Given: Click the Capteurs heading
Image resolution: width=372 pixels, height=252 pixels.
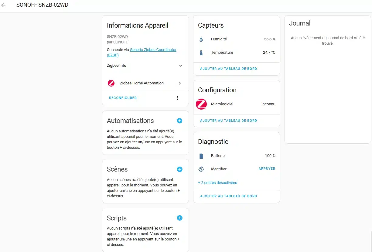Looking at the screenshot, I should click(x=211, y=26).
